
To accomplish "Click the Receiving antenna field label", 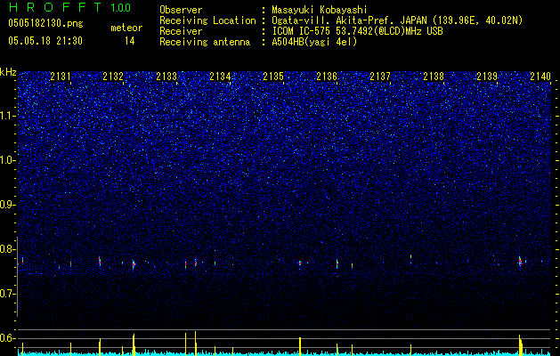I will coord(205,42).
